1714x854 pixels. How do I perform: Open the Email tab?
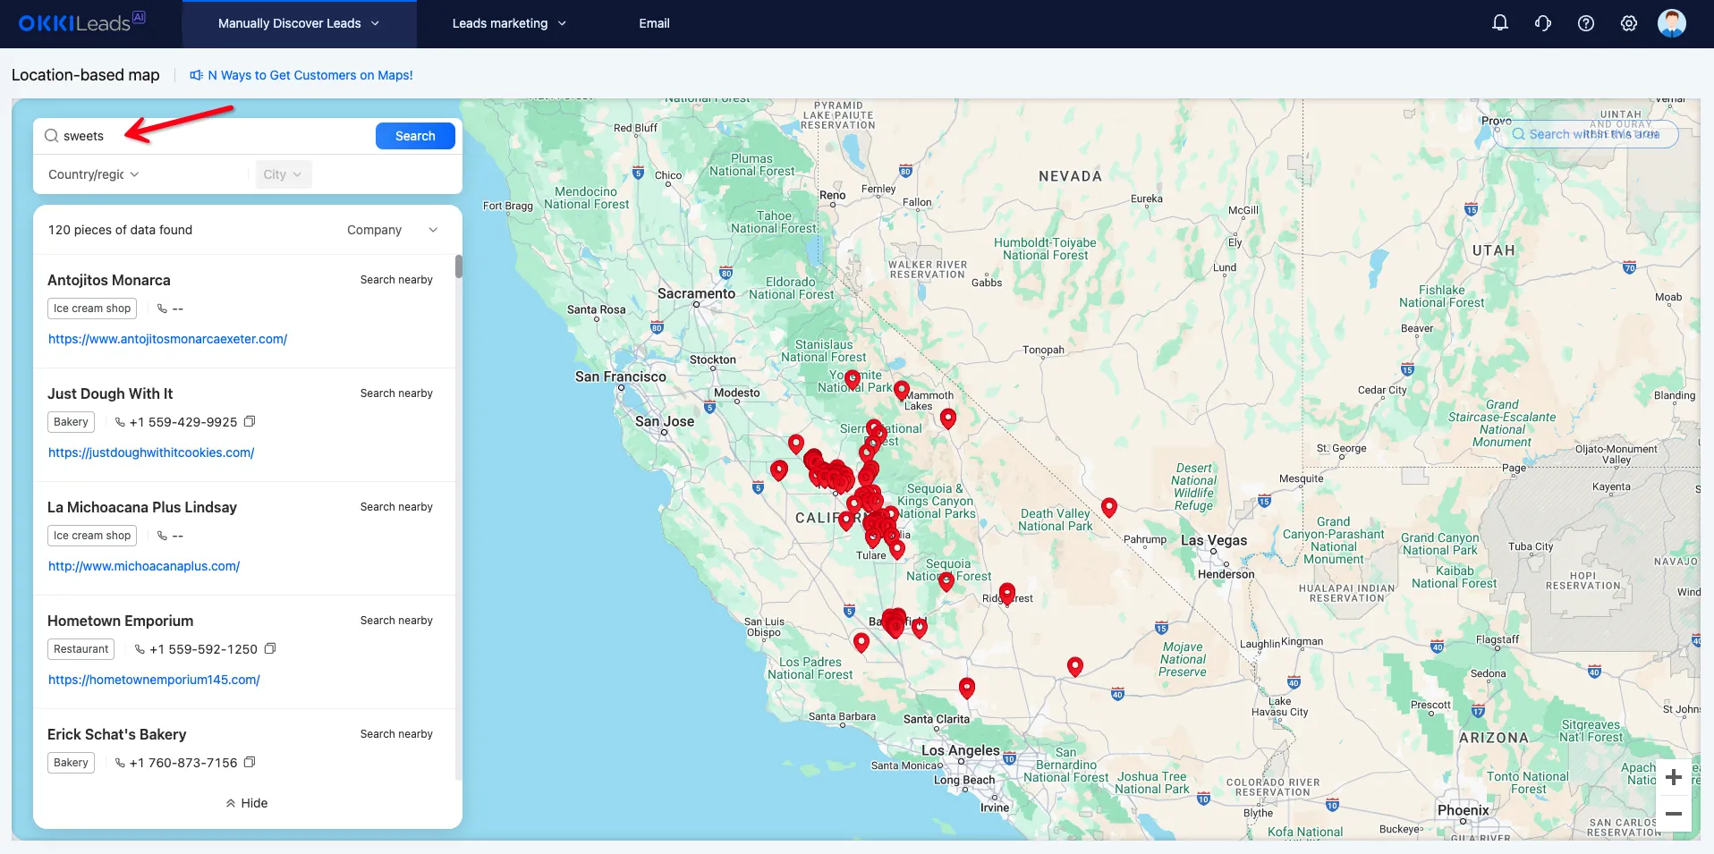(x=654, y=23)
